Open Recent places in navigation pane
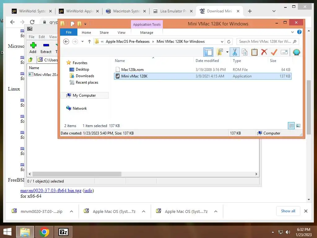This screenshot has width=317, height=238. [87, 82]
